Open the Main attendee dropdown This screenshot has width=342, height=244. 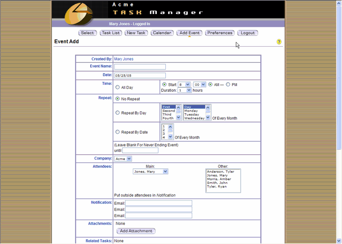[x=150, y=172]
